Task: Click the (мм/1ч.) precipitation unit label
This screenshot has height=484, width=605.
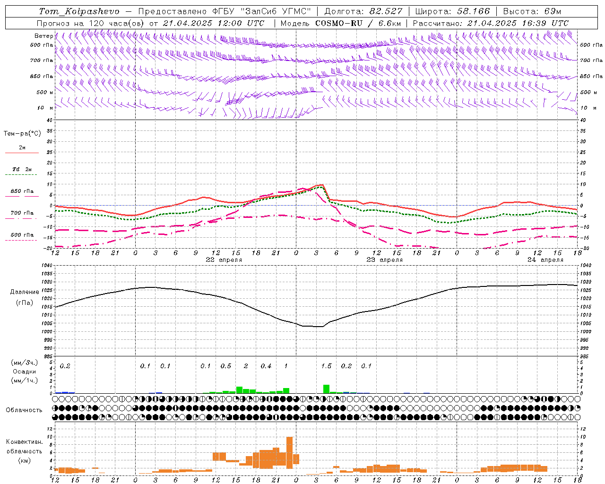Action: point(25,380)
